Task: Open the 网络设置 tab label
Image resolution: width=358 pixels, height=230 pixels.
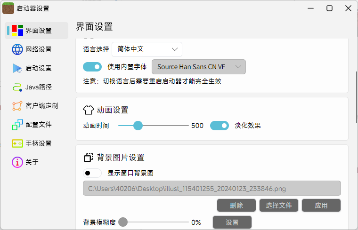Action: coord(39,49)
